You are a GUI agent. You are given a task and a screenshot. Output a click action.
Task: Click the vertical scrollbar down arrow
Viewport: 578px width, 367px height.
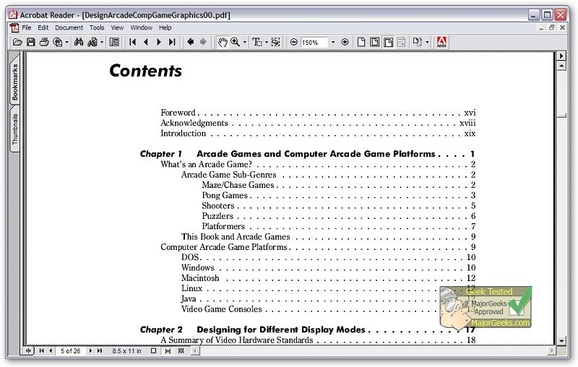[561, 341]
